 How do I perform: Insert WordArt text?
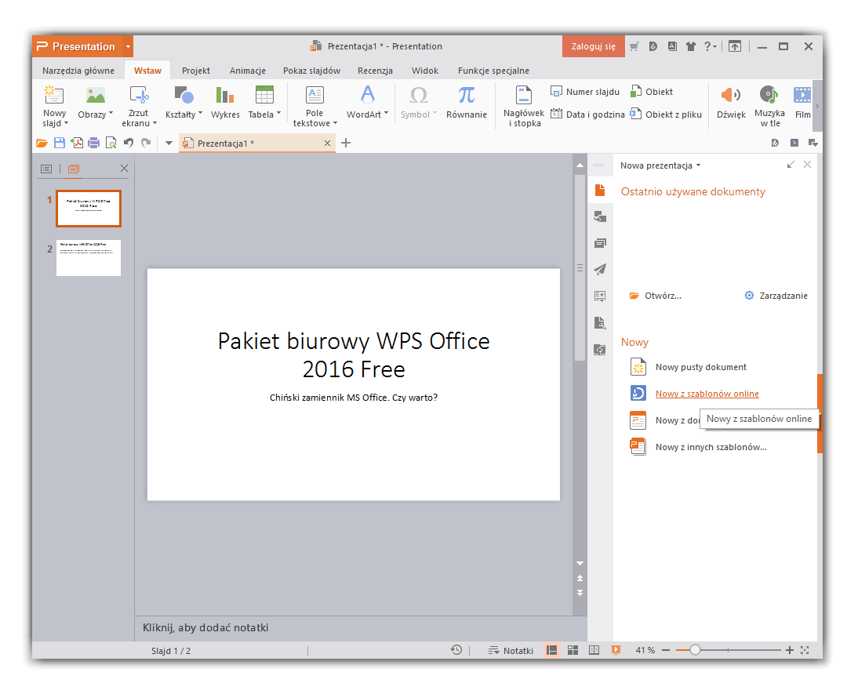367,101
